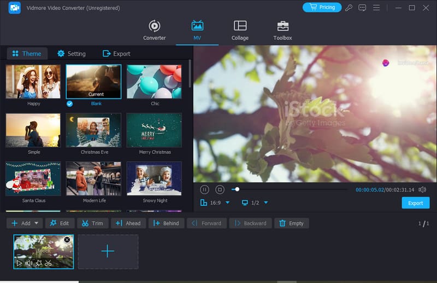Choose the Simple theme

click(x=33, y=130)
